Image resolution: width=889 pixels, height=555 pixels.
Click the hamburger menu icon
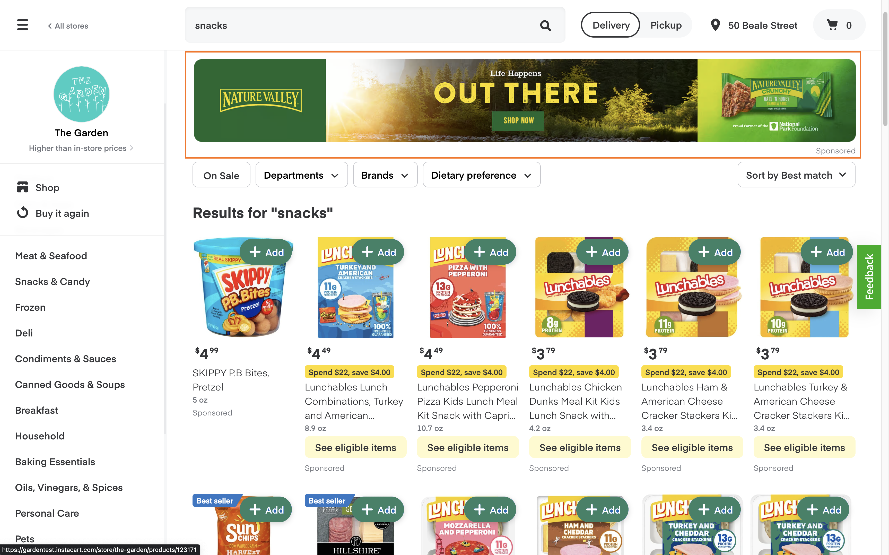[23, 25]
